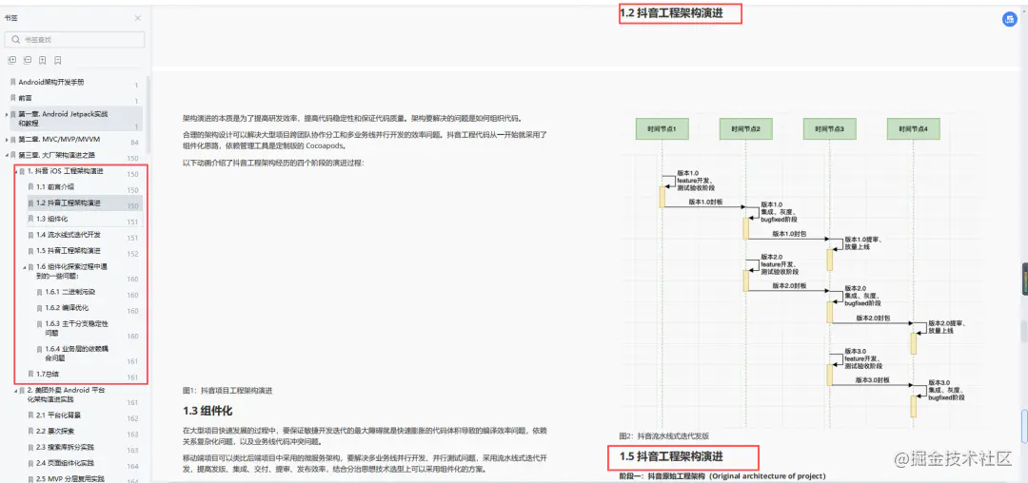Expand 第二章 MVC/MVP/MVVM node
The image size is (1028, 483).
7,140
